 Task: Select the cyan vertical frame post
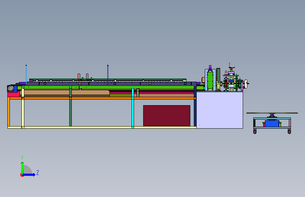coord(133,108)
